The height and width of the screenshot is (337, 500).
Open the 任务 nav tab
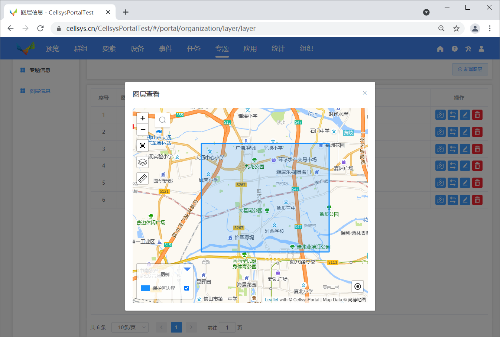click(194, 48)
